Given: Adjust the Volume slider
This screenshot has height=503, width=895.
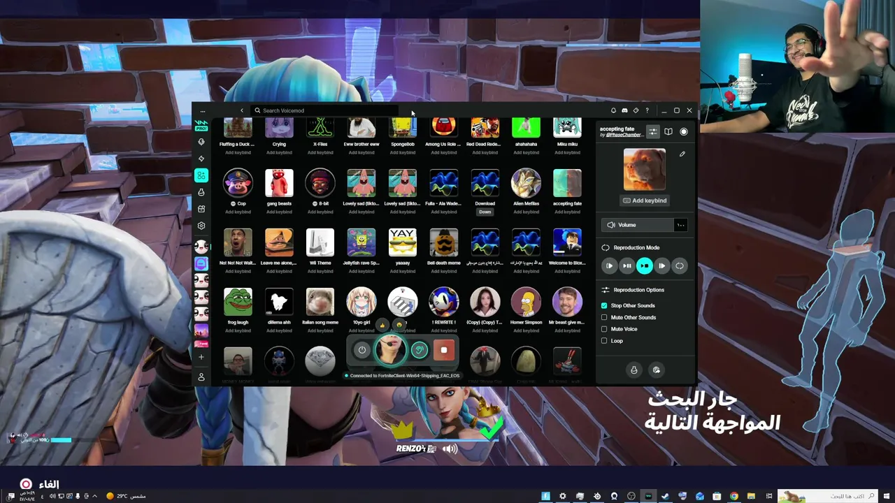Looking at the screenshot, I should [x=636, y=225].
